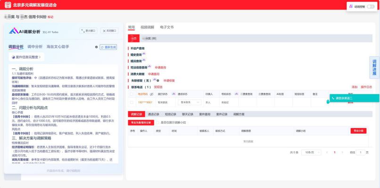The width and height of the screenshot is (380, 188).
Task: Click the AI icon next to 失联修复
Action: coord(154,80)
